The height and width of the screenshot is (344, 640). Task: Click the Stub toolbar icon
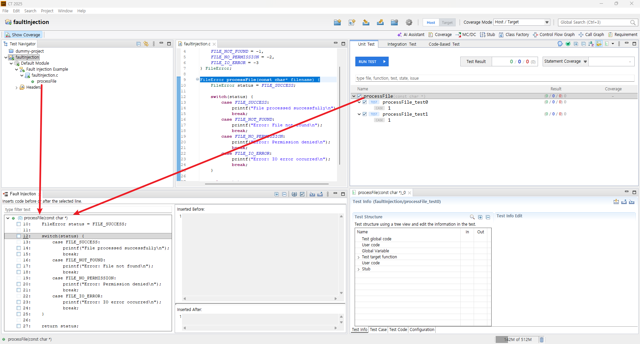tap(487, 35)
